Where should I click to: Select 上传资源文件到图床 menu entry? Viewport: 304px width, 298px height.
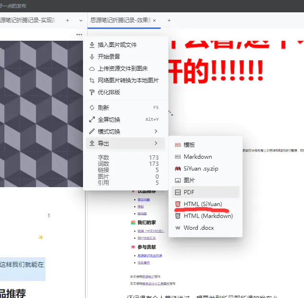click(x=125, y=69)
